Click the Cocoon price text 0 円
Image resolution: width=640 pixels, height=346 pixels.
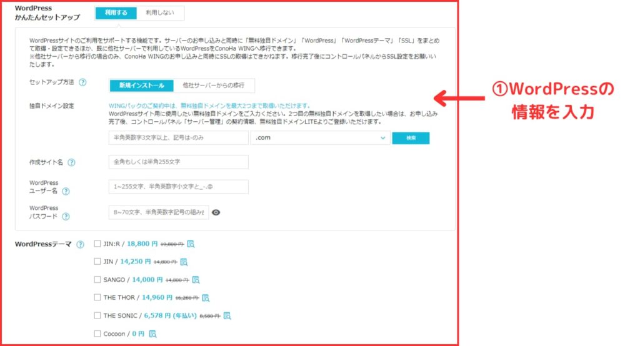(138, 334)
